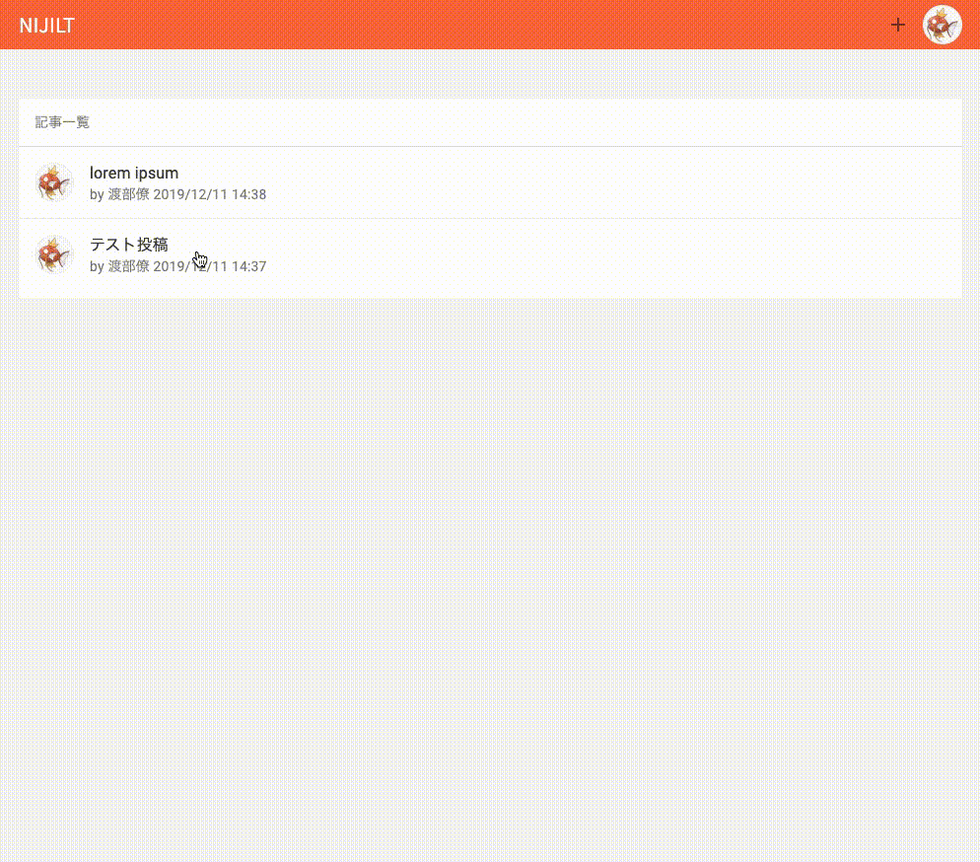The image size is (980, 862).
Task: Click 'by 渡部僚 2019/12/11 14:38' byline
Action: [x=177, y=194]
